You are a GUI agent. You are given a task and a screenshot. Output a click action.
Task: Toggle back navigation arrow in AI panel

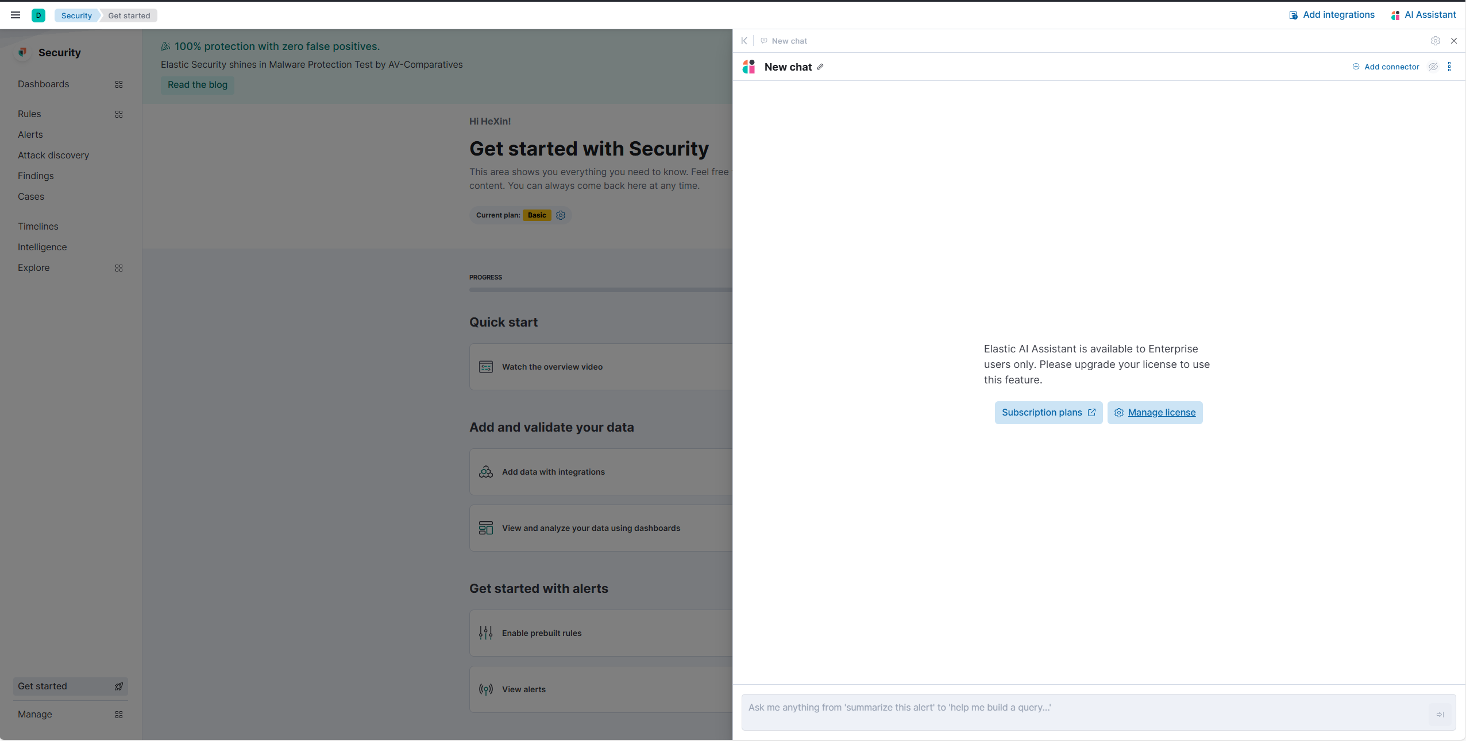744,40
